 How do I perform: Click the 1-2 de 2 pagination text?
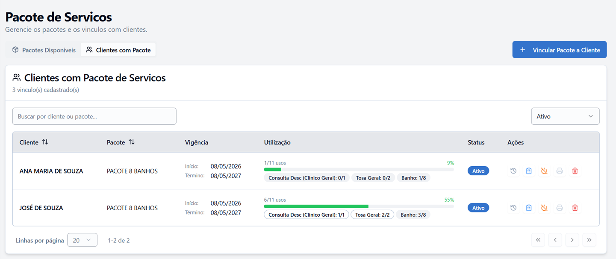pos(119,240)
